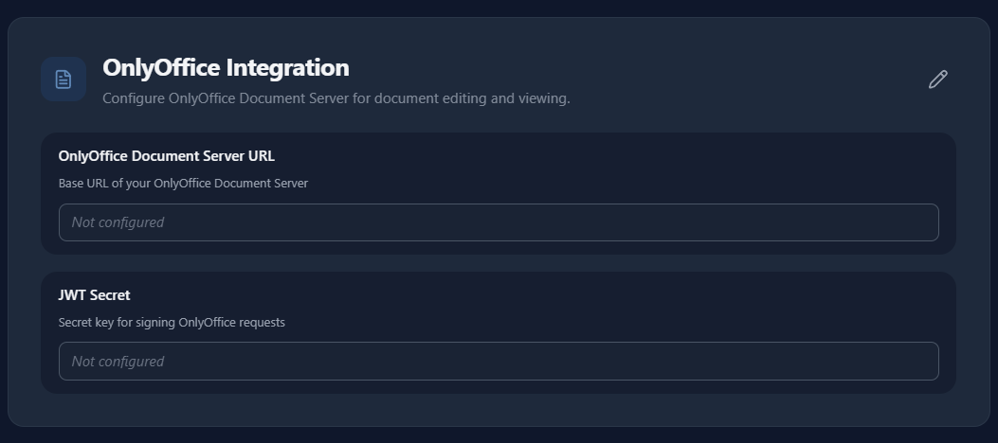Click the JWT Secret label
The image size is (998, 443).
click(94, 295)
